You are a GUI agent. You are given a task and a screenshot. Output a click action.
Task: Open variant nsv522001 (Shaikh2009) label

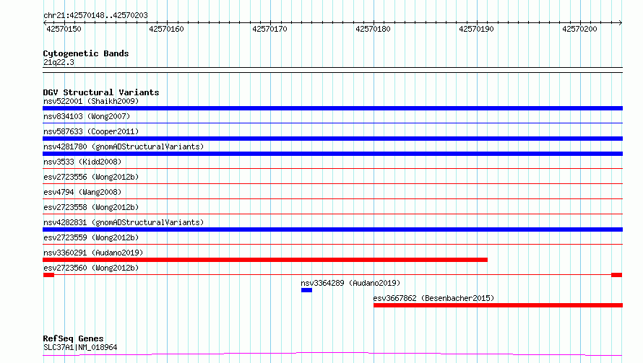click(x=91, y=101)
